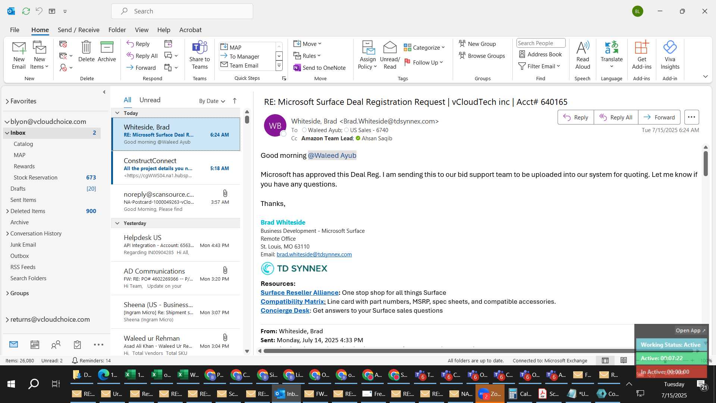Open Help tab
This screenshot has width=716, height=403.
point(164,30)
